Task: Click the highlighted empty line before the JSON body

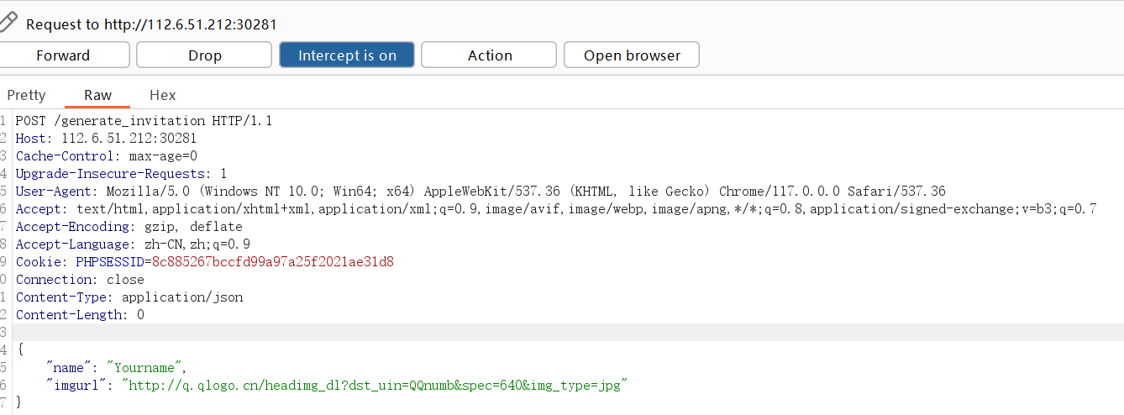Action: pyautogui.click(x=504, y=333)
